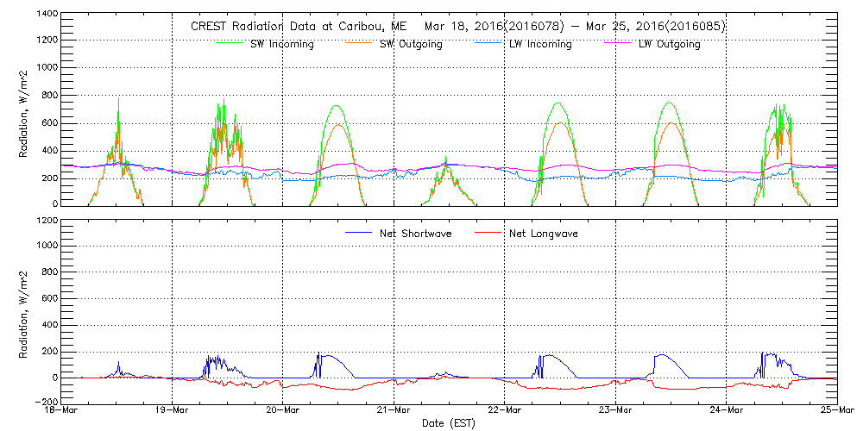Click the -200 value on the lower y-axis

pyautogui.click(x=45, y=402)
